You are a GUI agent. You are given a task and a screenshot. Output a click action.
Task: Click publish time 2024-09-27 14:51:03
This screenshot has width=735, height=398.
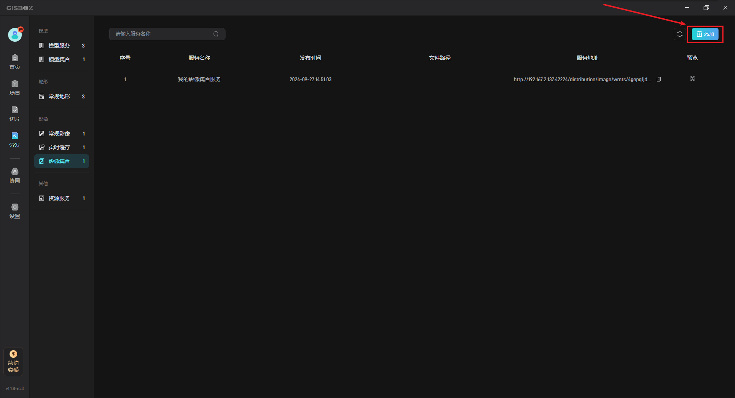[310, 79]
